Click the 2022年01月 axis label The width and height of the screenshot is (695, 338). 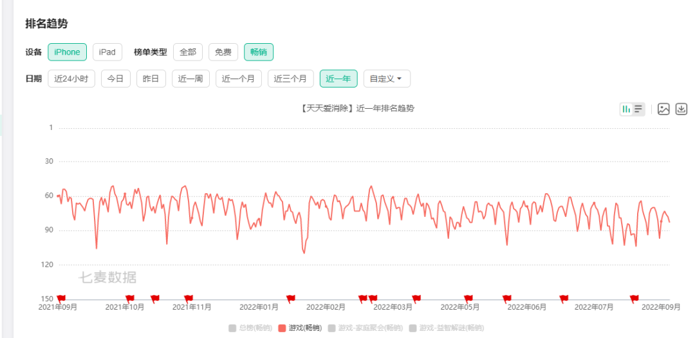click(x=259, y=307)
